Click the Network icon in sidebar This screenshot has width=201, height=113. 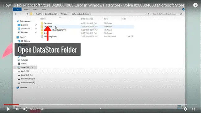tap(18, 87)
